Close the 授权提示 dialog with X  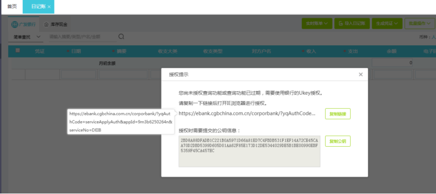(x=361, y=74)
